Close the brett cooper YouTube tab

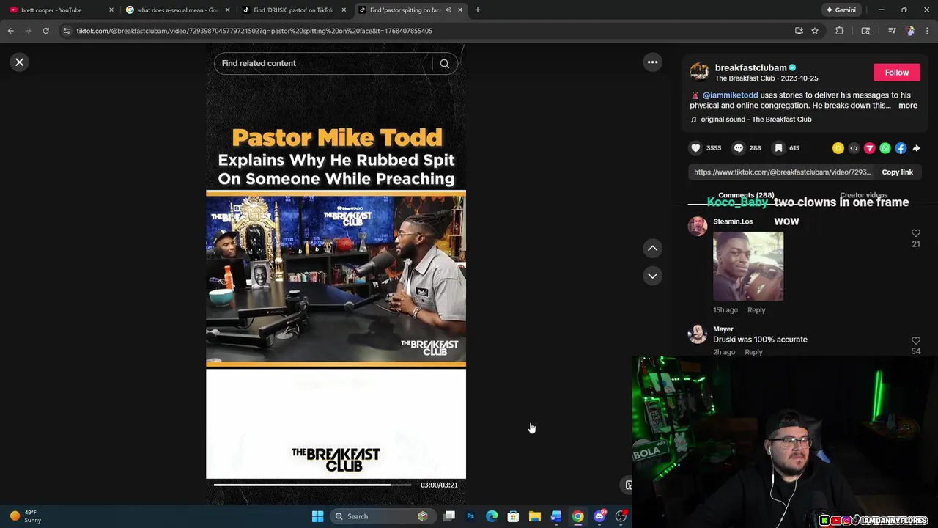pos(111,10)
